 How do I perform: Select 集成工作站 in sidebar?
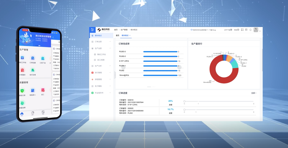[x=101, y=54]
